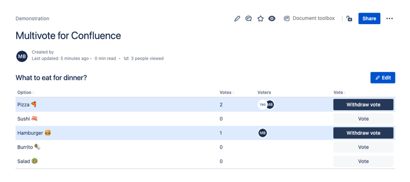Image resolution: width=410 pixels, height=182 pixels.
Task: Sort table by Votes column
Action: [227, 92]
